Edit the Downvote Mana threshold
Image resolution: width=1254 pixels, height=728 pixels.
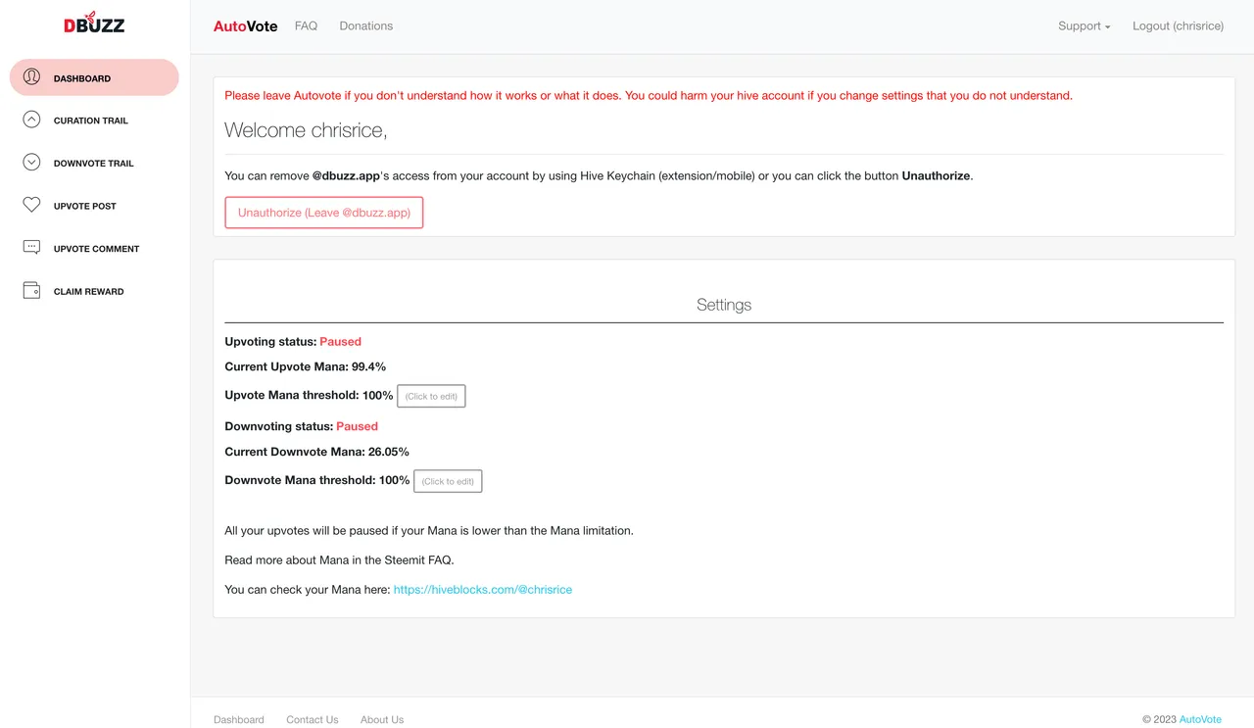click(448, 481)
